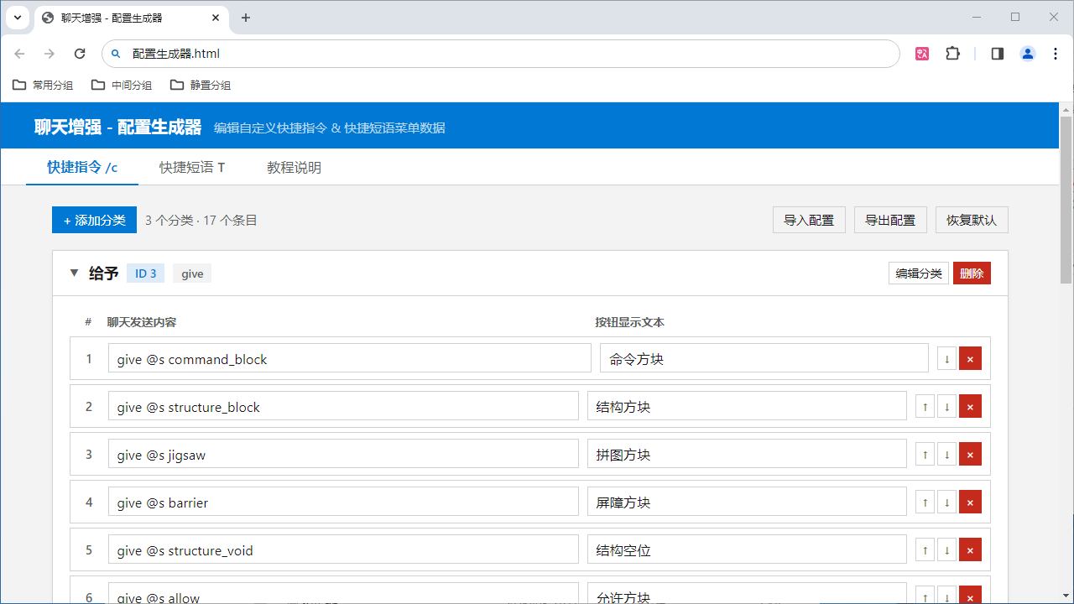
Task: Edit give @s command_block input
Action: coord(350,358)
